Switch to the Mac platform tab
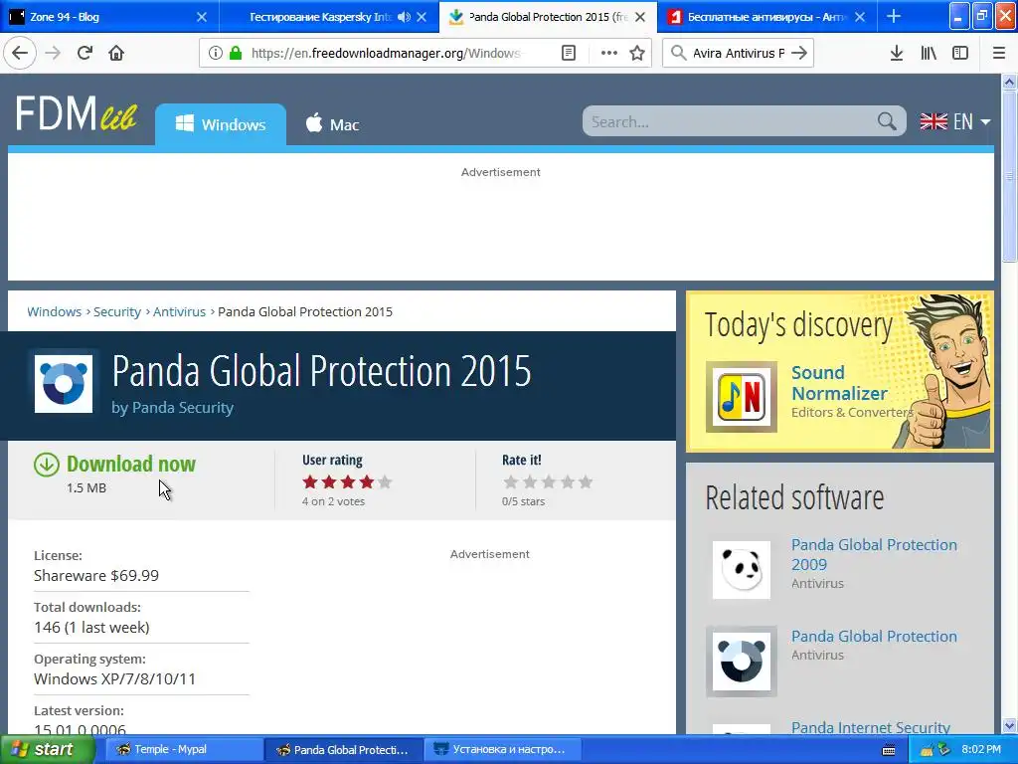 tap(332, 124)
